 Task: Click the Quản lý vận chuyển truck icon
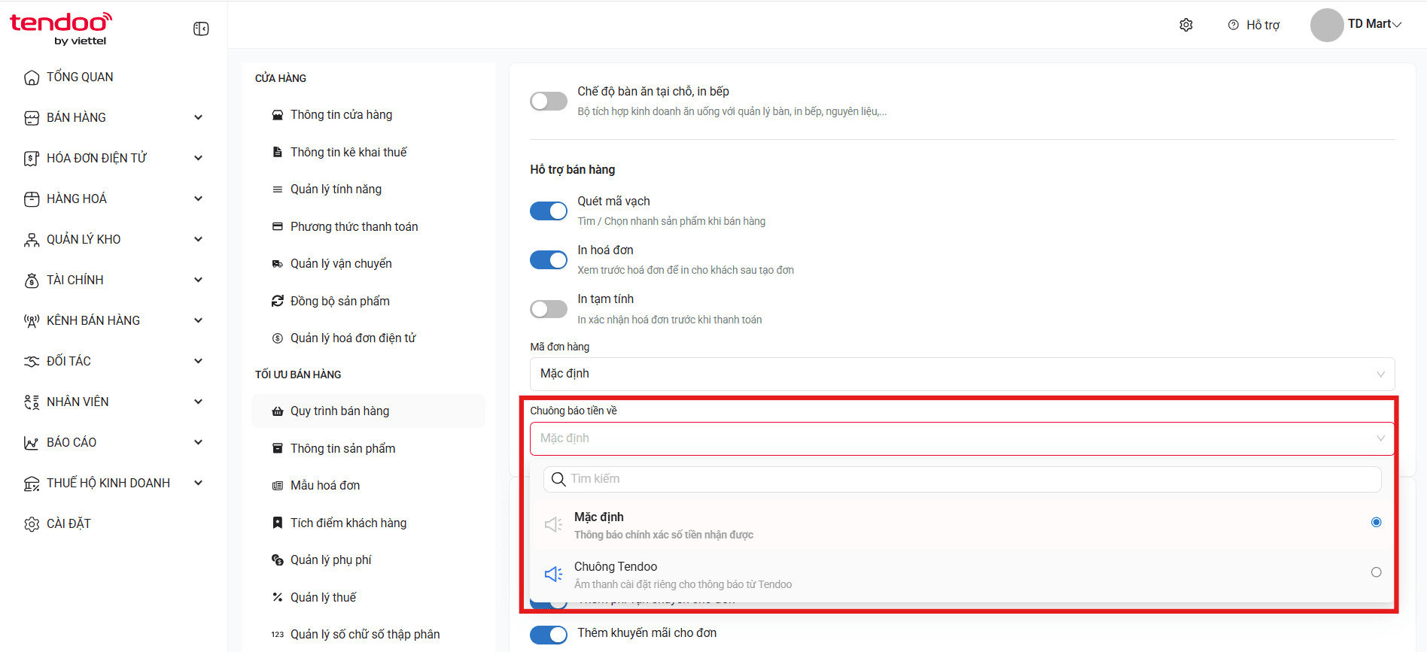pos(278,264)
